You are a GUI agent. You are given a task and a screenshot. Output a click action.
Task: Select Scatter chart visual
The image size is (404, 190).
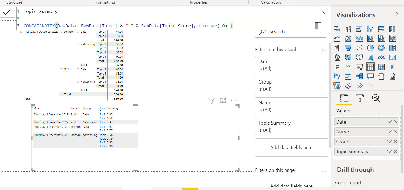pos(359,48)
